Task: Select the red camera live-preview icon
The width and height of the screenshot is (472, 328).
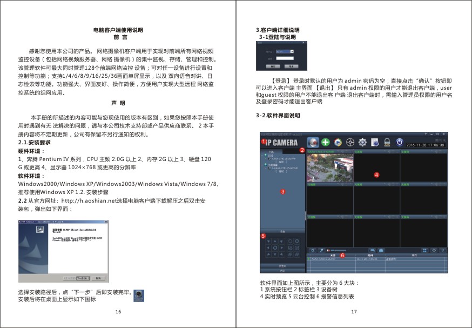Action: click(313, 142)
